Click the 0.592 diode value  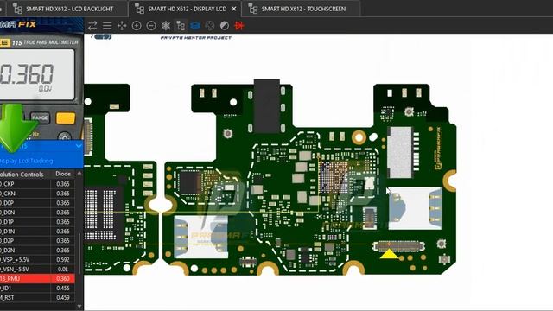point(63,259)
